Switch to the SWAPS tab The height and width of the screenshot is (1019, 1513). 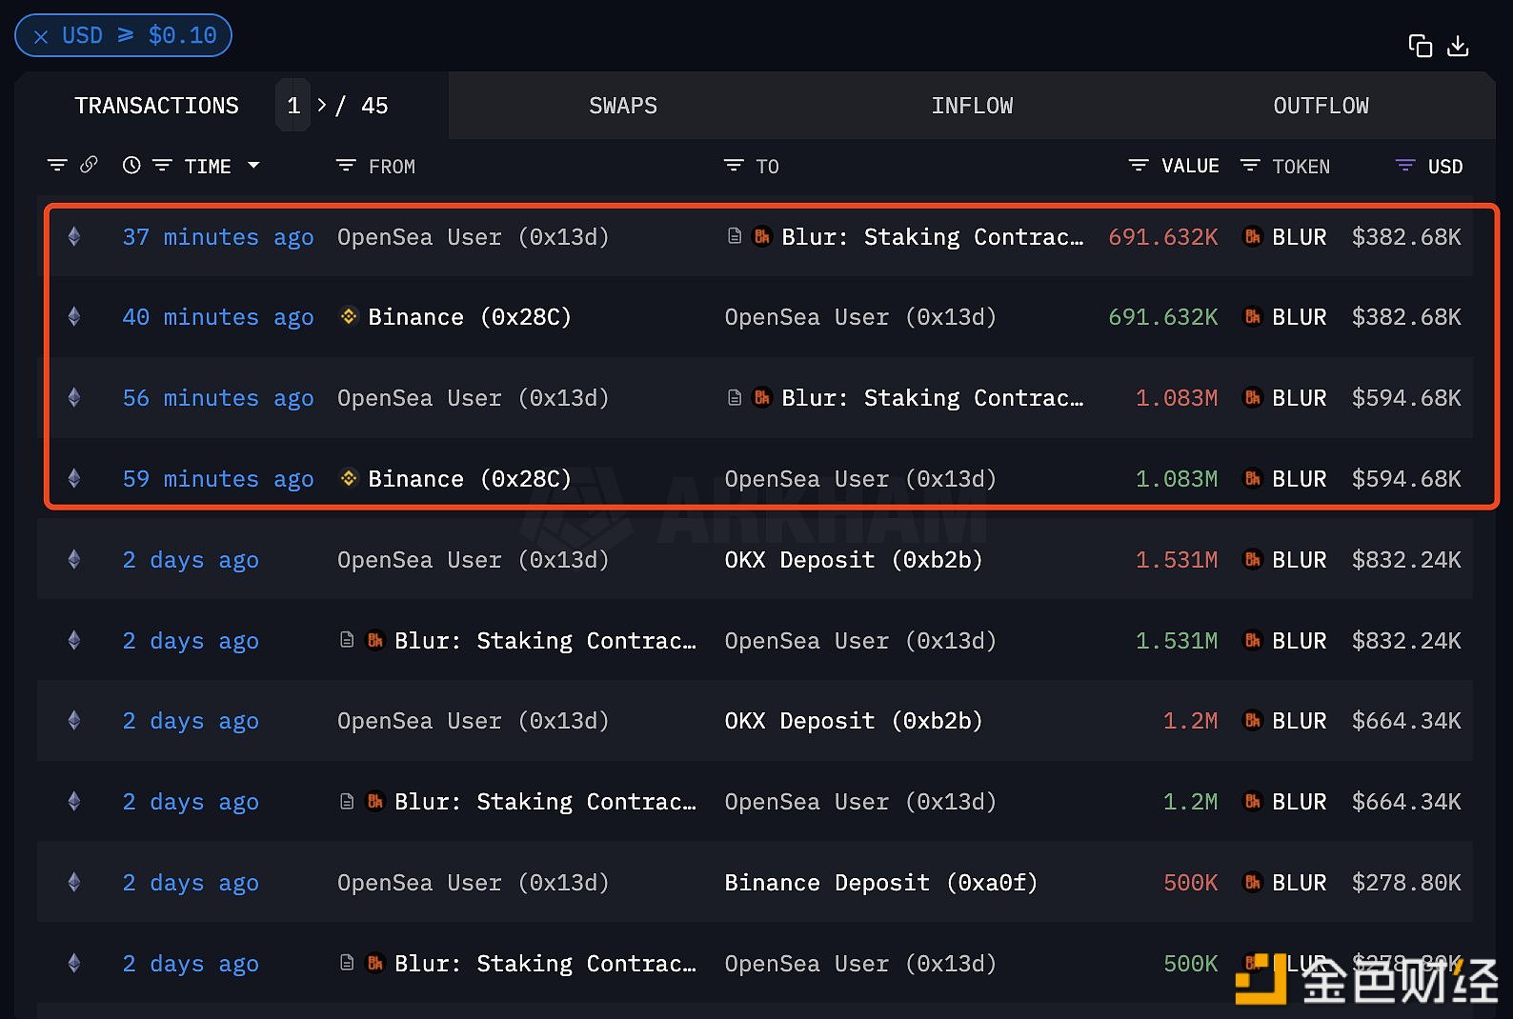pos(622,106)
